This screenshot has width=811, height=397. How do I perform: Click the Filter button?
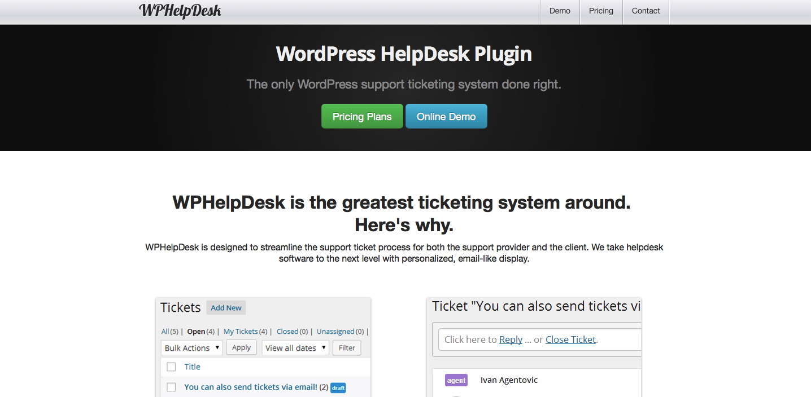coord(347,348)
